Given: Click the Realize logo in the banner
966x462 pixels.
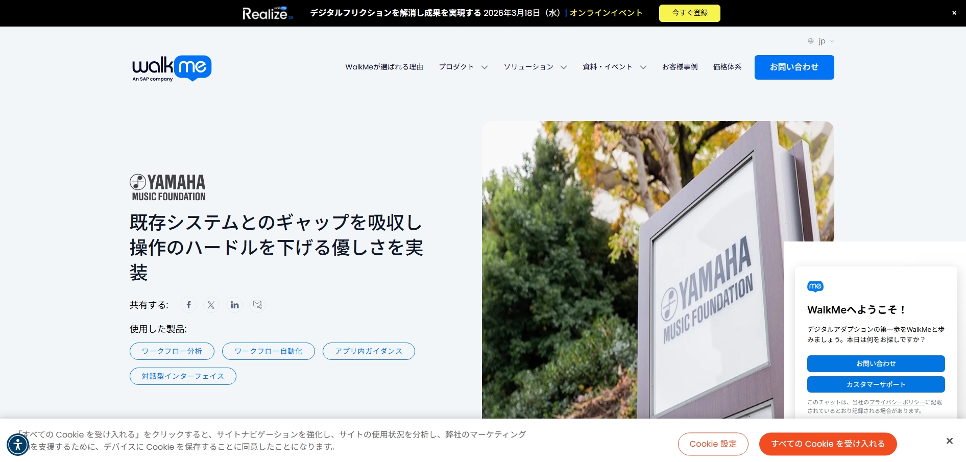Looking at the screenshot, I should tap(266, 13).
